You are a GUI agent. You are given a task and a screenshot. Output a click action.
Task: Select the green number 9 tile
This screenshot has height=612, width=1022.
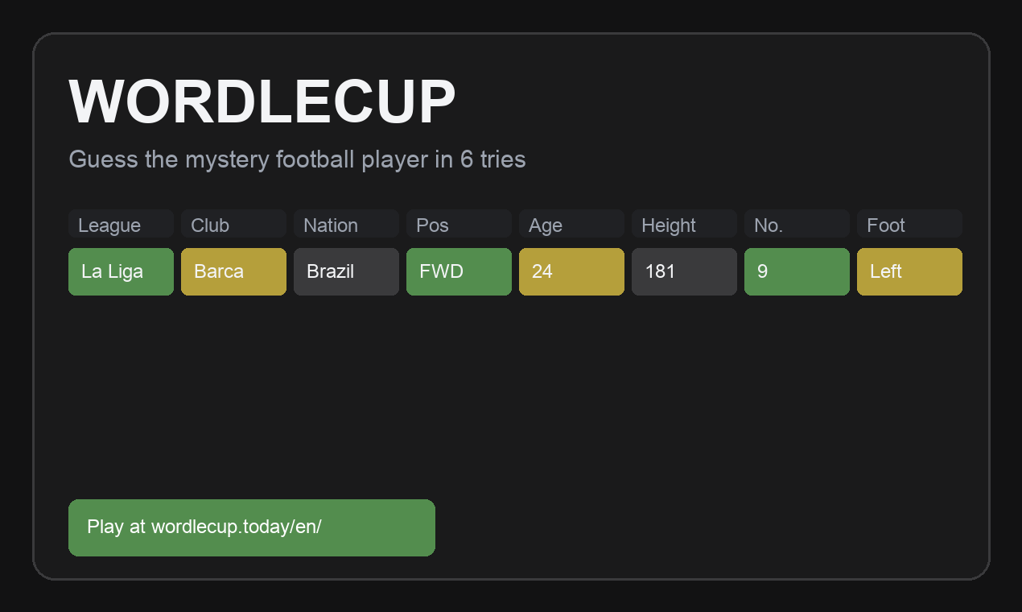coord(797,271)
